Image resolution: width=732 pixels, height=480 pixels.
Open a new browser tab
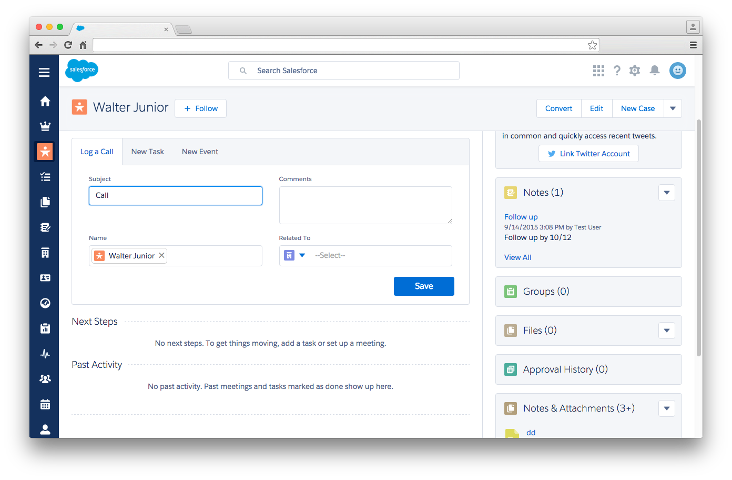coord(184,29)
